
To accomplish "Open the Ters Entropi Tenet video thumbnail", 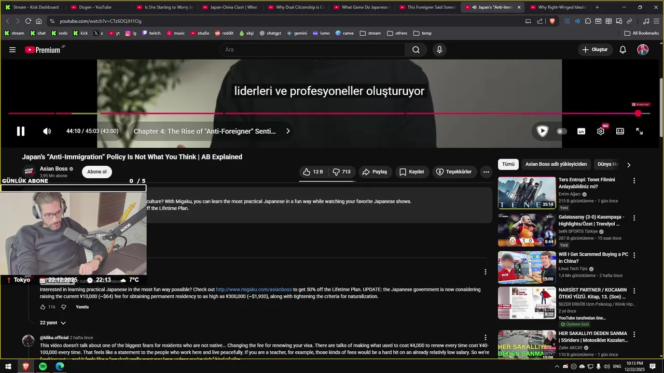I will [527, 193].
